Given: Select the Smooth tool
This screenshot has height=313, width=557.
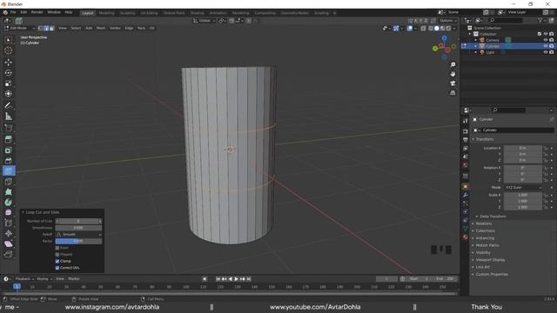Looking at the screenshot, I should coord(8,212).
